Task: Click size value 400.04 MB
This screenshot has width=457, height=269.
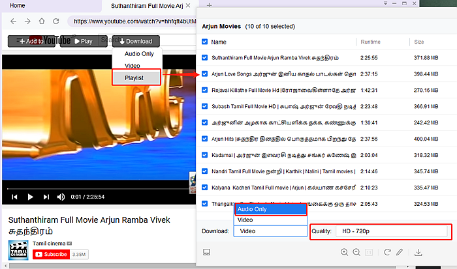Action: [426, 139]
